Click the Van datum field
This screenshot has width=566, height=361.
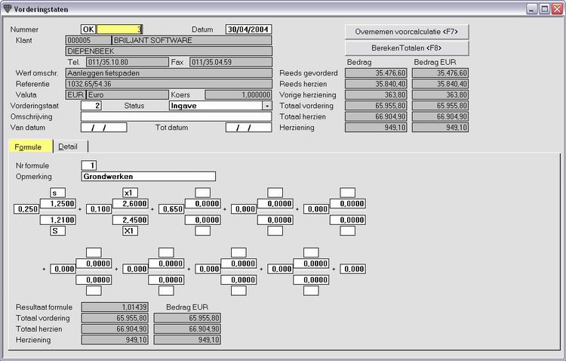tap(103, 128)
